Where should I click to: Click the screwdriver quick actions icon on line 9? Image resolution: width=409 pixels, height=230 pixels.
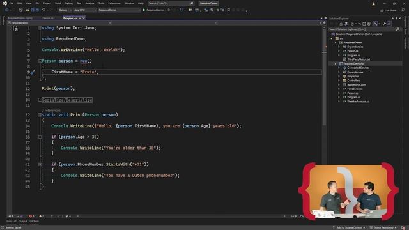click(x=33, y=72)
